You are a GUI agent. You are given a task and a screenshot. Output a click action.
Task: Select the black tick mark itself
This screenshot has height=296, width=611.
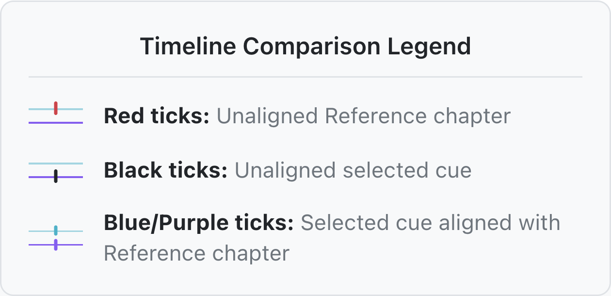point(56,176)
